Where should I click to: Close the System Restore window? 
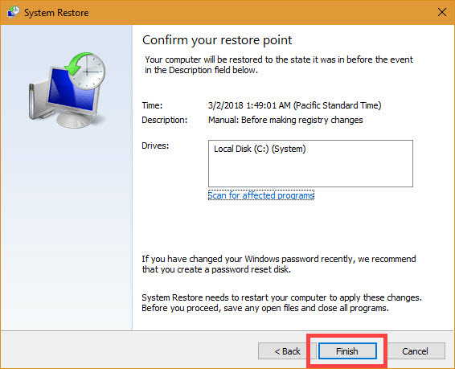pyautogui.click(x=442, y=12)
